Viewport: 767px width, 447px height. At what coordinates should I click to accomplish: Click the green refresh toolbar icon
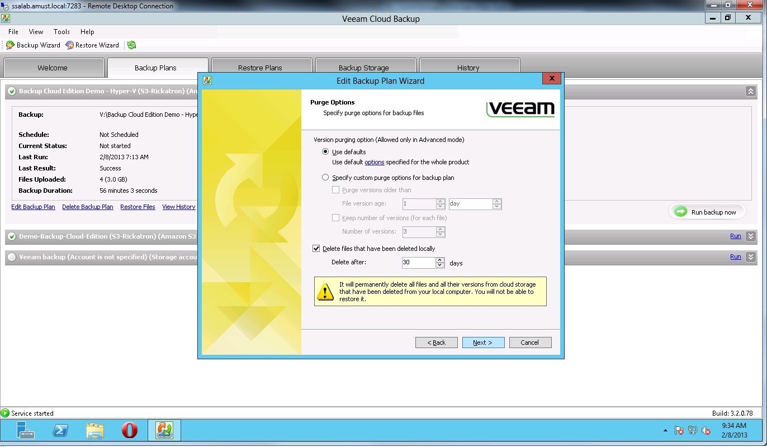point(131,45)
